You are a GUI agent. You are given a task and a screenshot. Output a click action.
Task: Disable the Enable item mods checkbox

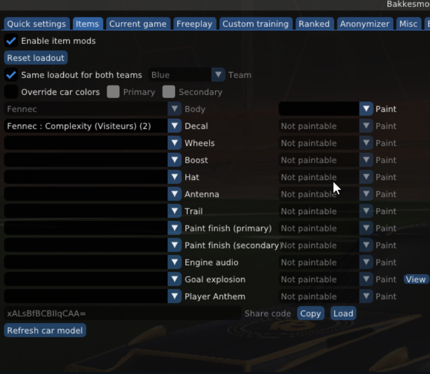pyautogui.click(x=11, y=41)
